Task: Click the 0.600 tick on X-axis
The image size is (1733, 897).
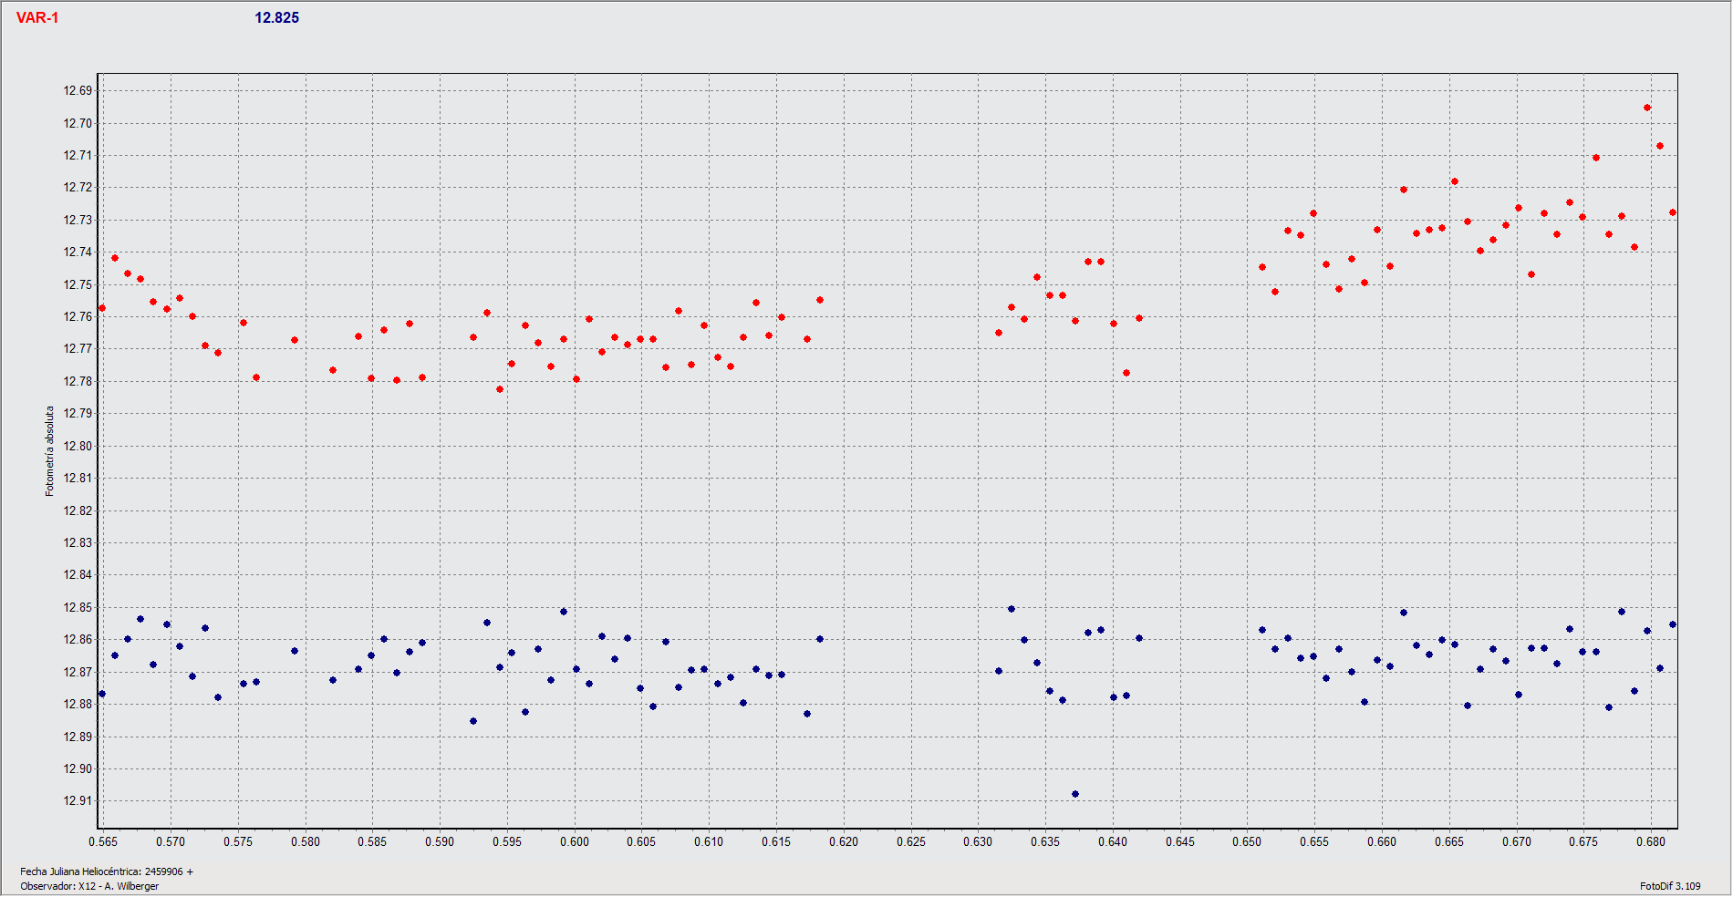Action: click(x=575, y=841)
